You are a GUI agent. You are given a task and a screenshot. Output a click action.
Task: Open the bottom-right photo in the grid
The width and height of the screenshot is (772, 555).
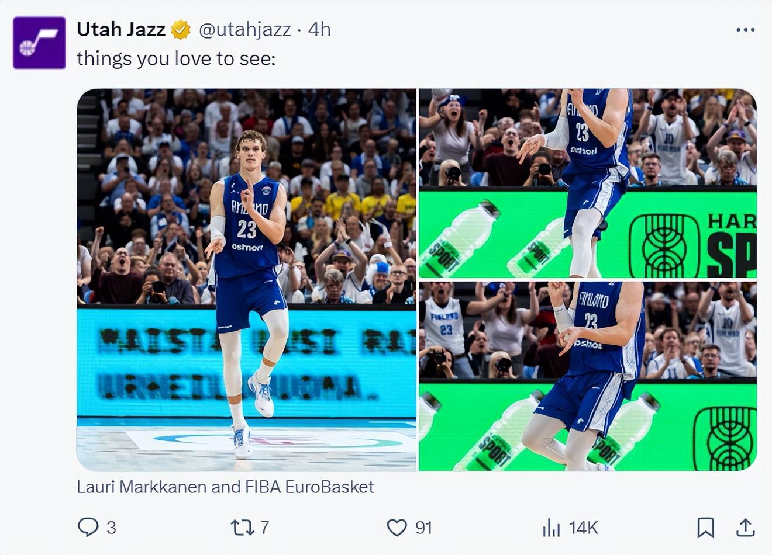587,376
